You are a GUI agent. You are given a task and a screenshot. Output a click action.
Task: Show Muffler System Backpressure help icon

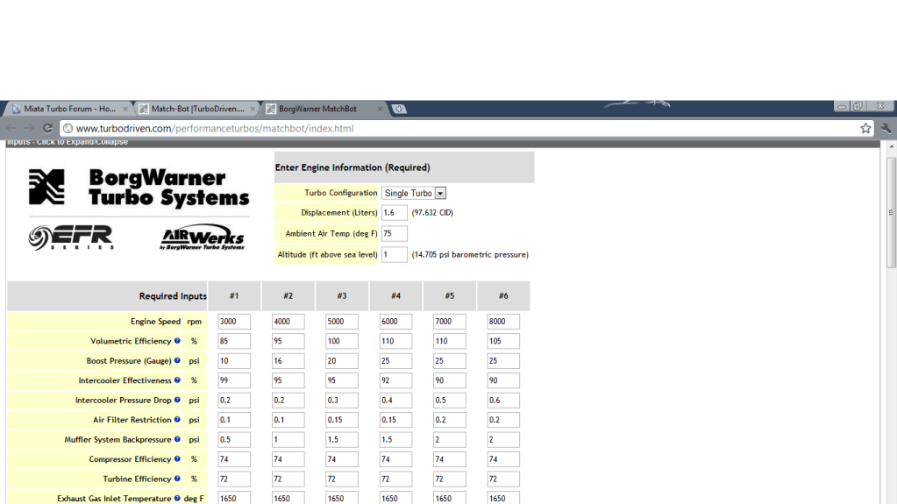tap(177, 439)
